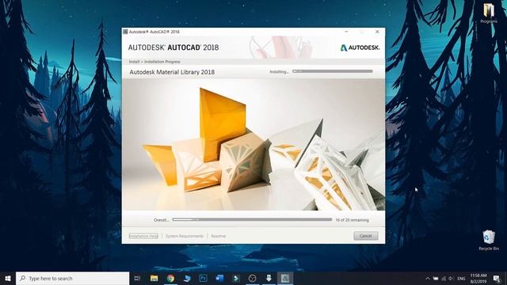Click the Autodesk logo in the header
The width and height of the screenshot is (507, 285).
click(x=360, y=47)
